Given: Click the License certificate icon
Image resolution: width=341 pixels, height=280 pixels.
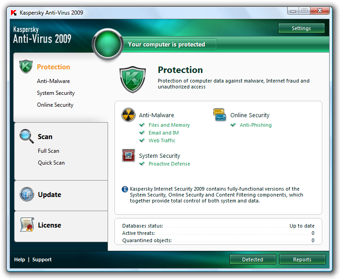Looking at the screenshot, I should click(26, 225).
